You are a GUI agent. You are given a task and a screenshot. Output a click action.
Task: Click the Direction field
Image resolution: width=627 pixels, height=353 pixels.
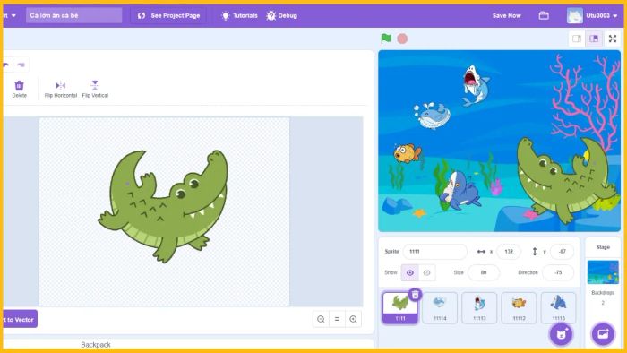(x=558, y=272)
